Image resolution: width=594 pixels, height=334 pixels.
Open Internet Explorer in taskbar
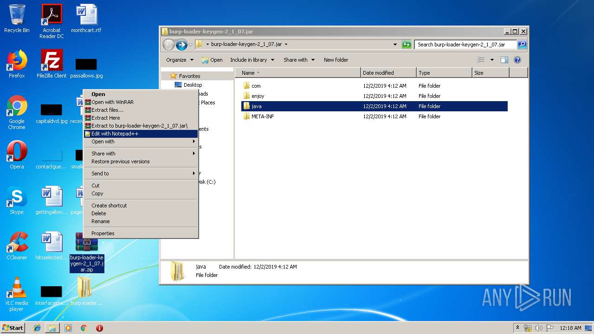37,328
